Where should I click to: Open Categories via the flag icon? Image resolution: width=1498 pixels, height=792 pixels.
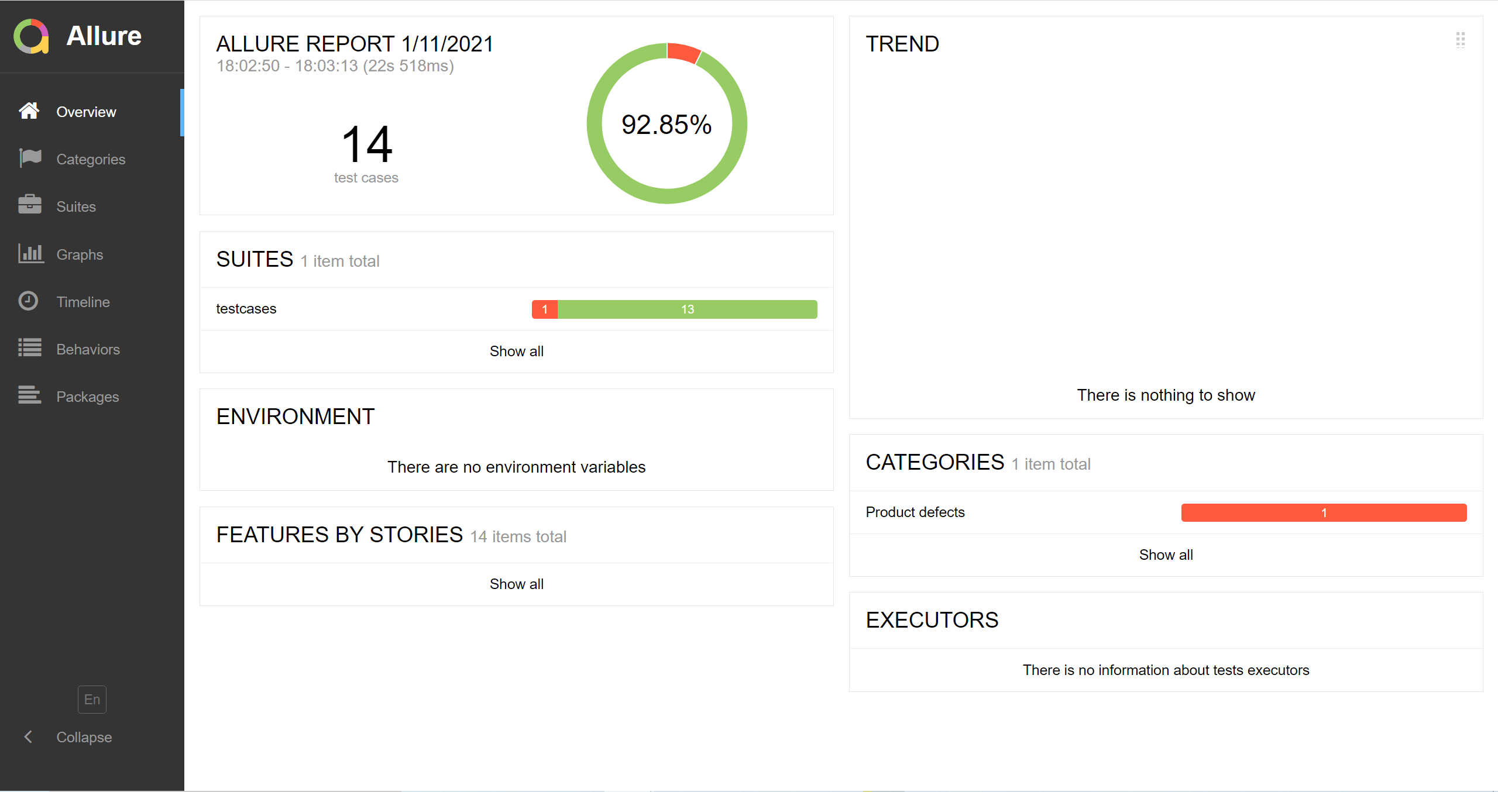[x=30, y=158]
